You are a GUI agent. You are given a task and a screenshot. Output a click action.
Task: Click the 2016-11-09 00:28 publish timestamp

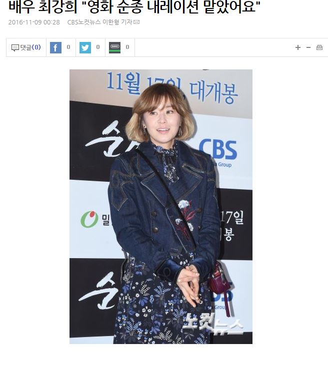pyautogui.click(x=34, y=22)
